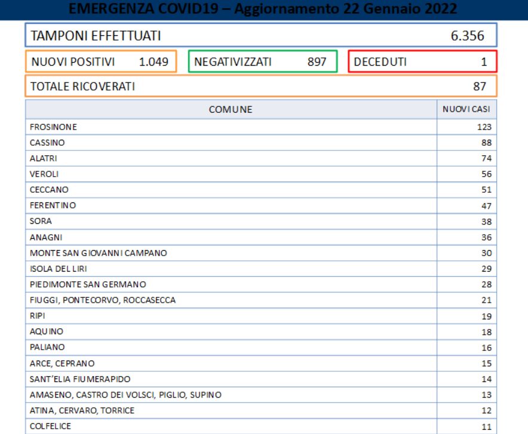Click the value '29' for Isola del Liri

487,269
